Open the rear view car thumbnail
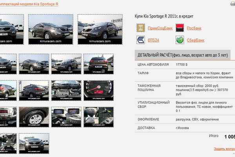The image size is (235, 157). tap(98, 64)
